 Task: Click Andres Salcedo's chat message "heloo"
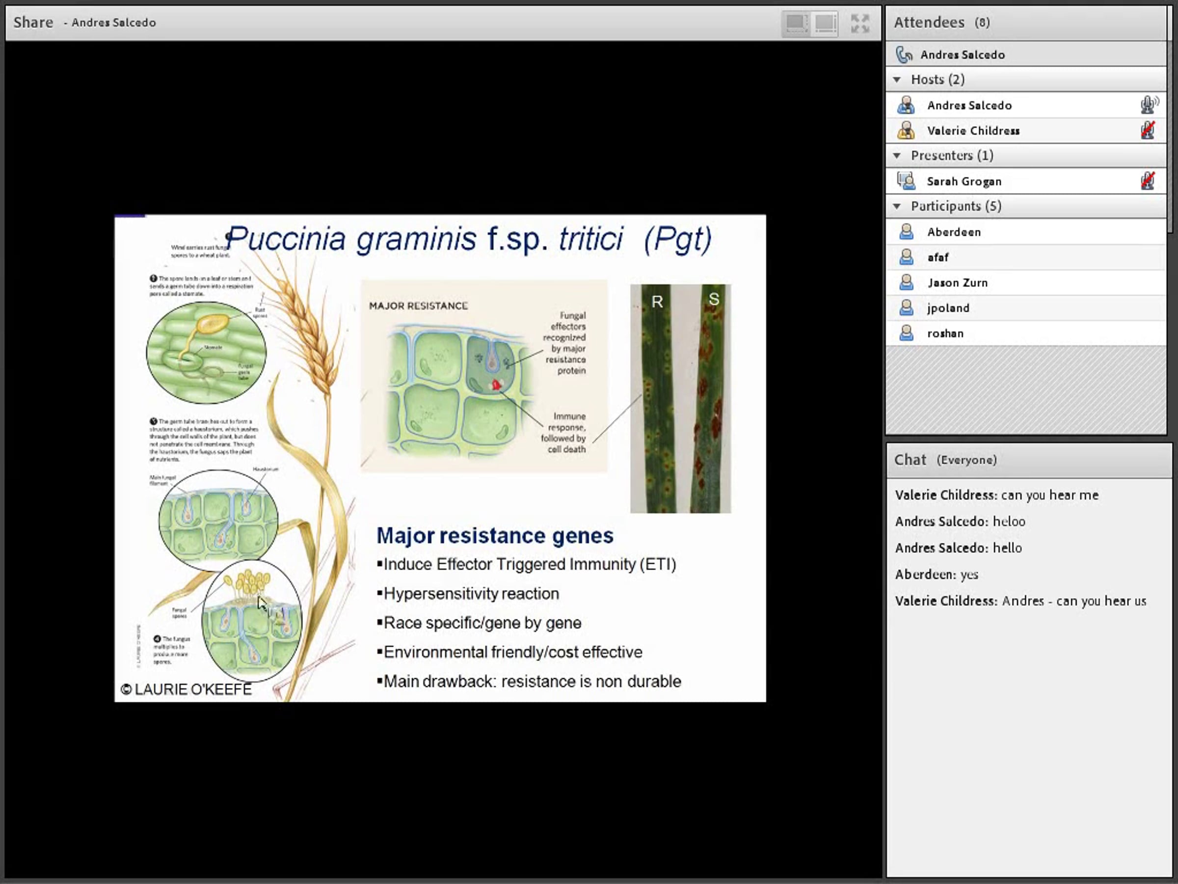(x=1009, y=521)
